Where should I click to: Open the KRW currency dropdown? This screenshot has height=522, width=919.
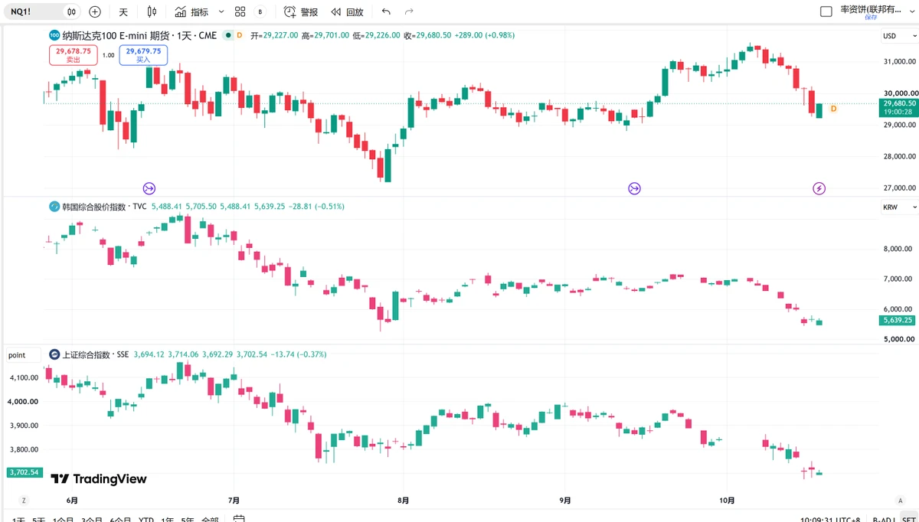coord(898,207)
